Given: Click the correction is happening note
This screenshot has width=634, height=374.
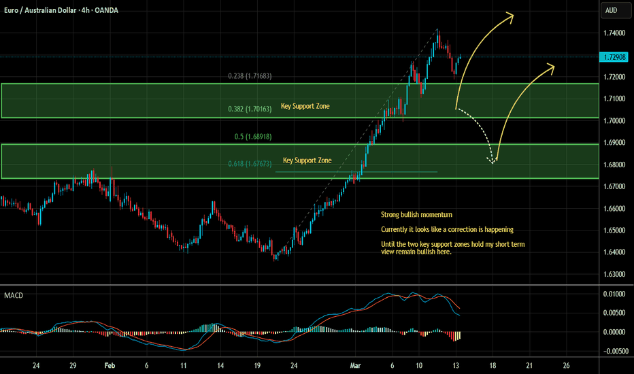Looking at the screenshot, I should (x=447, y=230).
